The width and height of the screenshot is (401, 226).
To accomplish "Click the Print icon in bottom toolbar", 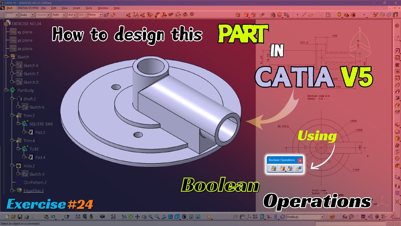I will tap(26, 217).
